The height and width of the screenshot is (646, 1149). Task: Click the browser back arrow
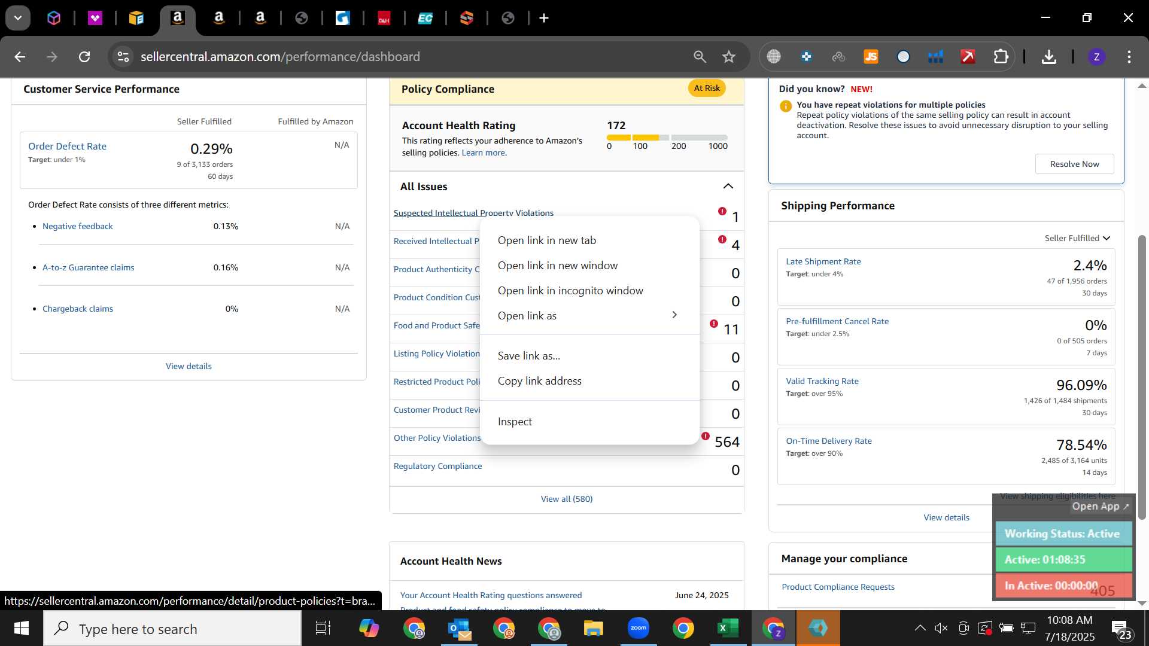(x=20, y=57)
